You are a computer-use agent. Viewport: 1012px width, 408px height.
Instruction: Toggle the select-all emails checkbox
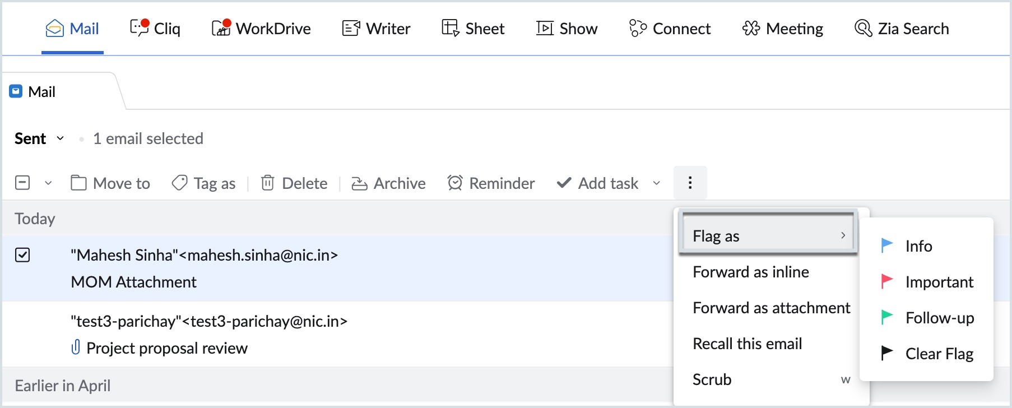[x=22, y=183]
